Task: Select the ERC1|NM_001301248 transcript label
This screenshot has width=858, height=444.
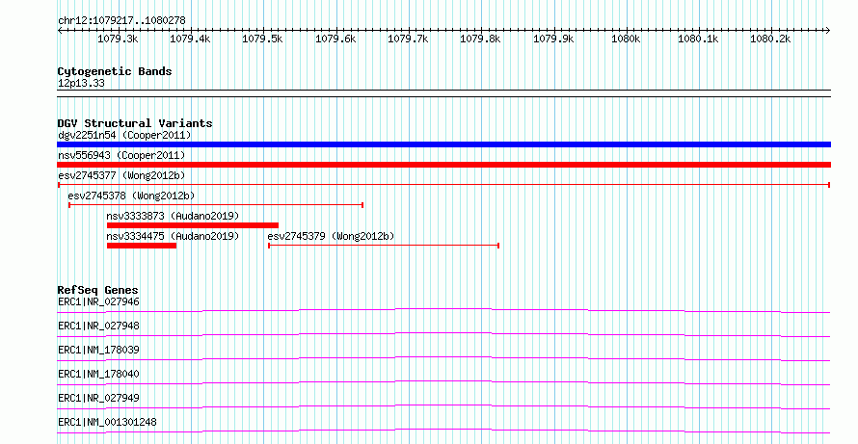Action: (x=107, y=422)
